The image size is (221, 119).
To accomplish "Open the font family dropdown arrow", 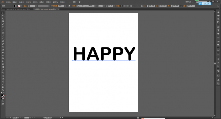I will click(x=96, y=6).
